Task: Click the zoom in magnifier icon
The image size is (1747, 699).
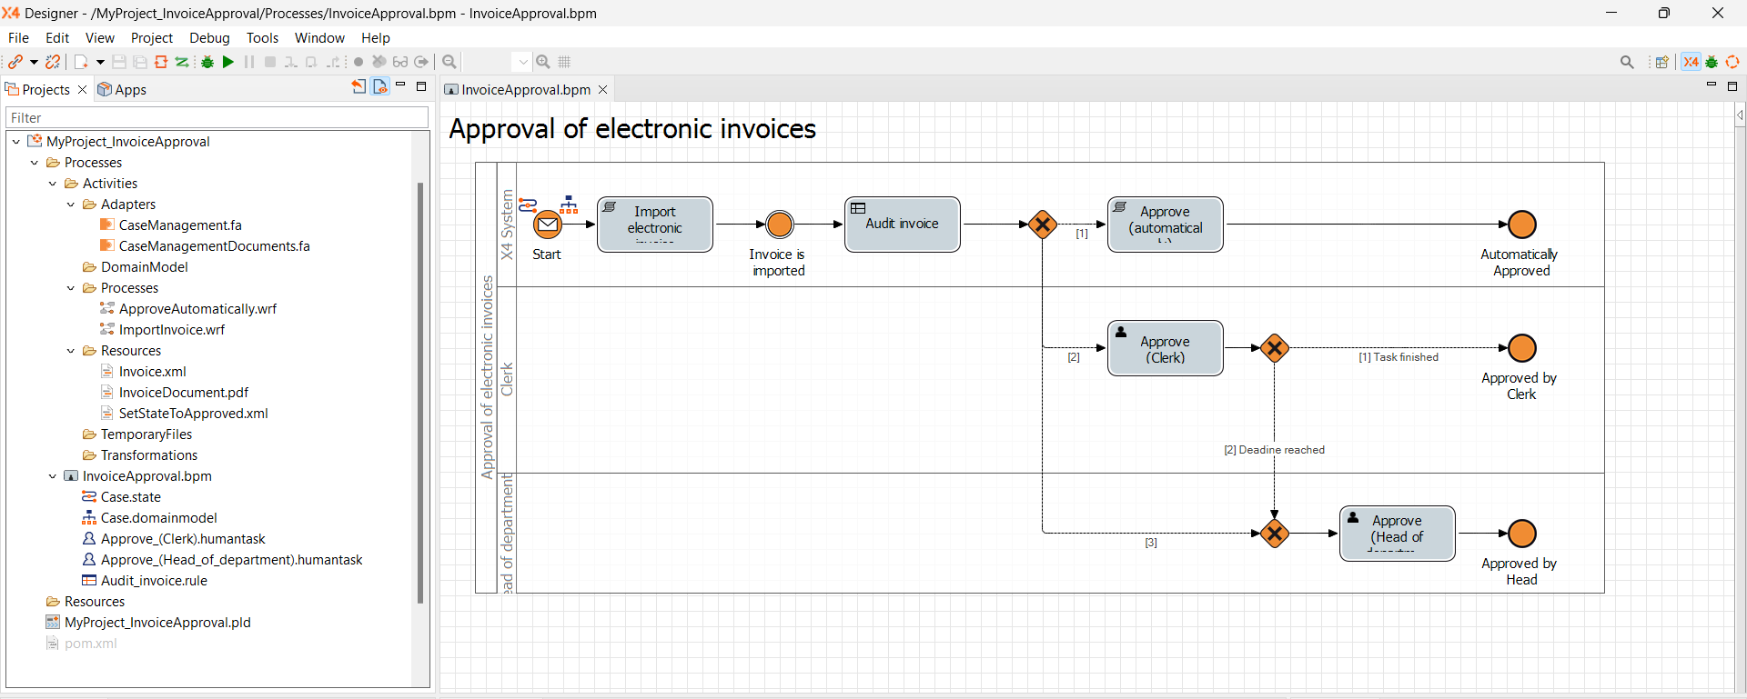Action: point(543,62)
